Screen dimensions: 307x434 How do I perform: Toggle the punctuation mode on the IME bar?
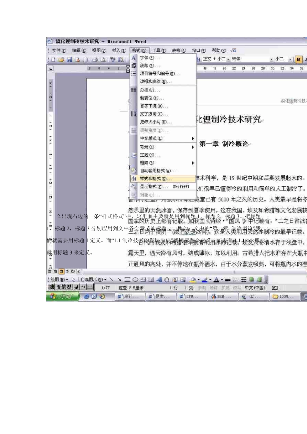pyautogui.click(x=83, y=287)
